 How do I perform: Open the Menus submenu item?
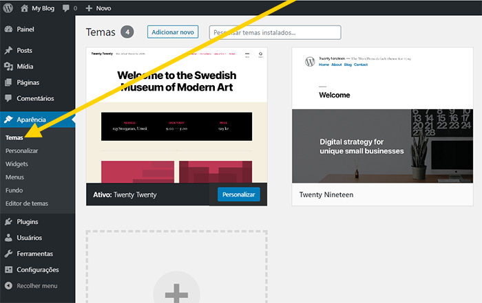(x=14, y=177)
